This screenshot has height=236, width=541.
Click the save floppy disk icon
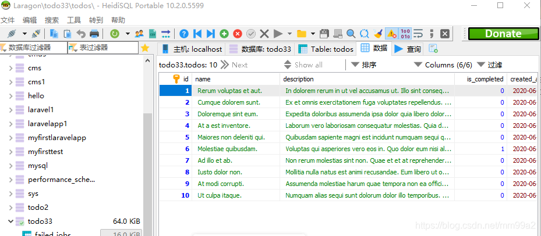324,33
